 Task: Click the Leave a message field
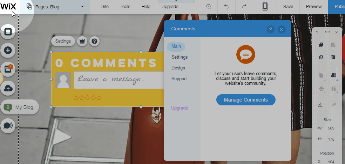(119, 80)
